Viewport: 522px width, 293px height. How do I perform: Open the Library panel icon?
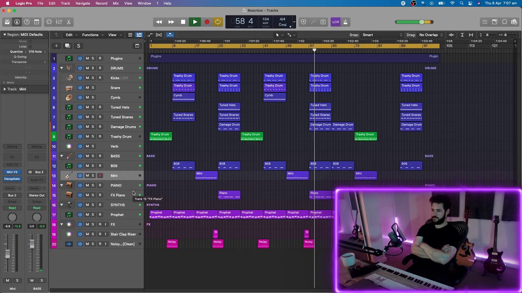coord(7,22)
